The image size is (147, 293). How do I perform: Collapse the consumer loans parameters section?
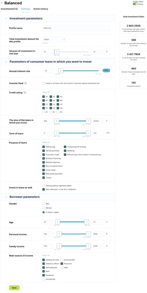pos(6,62)
